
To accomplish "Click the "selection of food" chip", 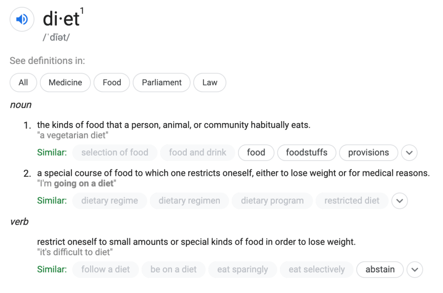I will click(x=115, y=153).
